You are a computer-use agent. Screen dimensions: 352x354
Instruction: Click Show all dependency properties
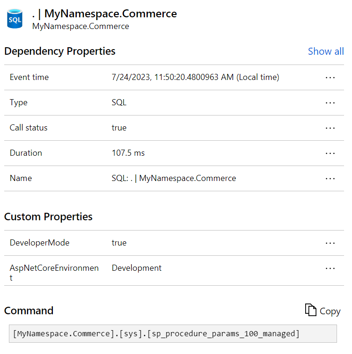click(x=325, y=51)
